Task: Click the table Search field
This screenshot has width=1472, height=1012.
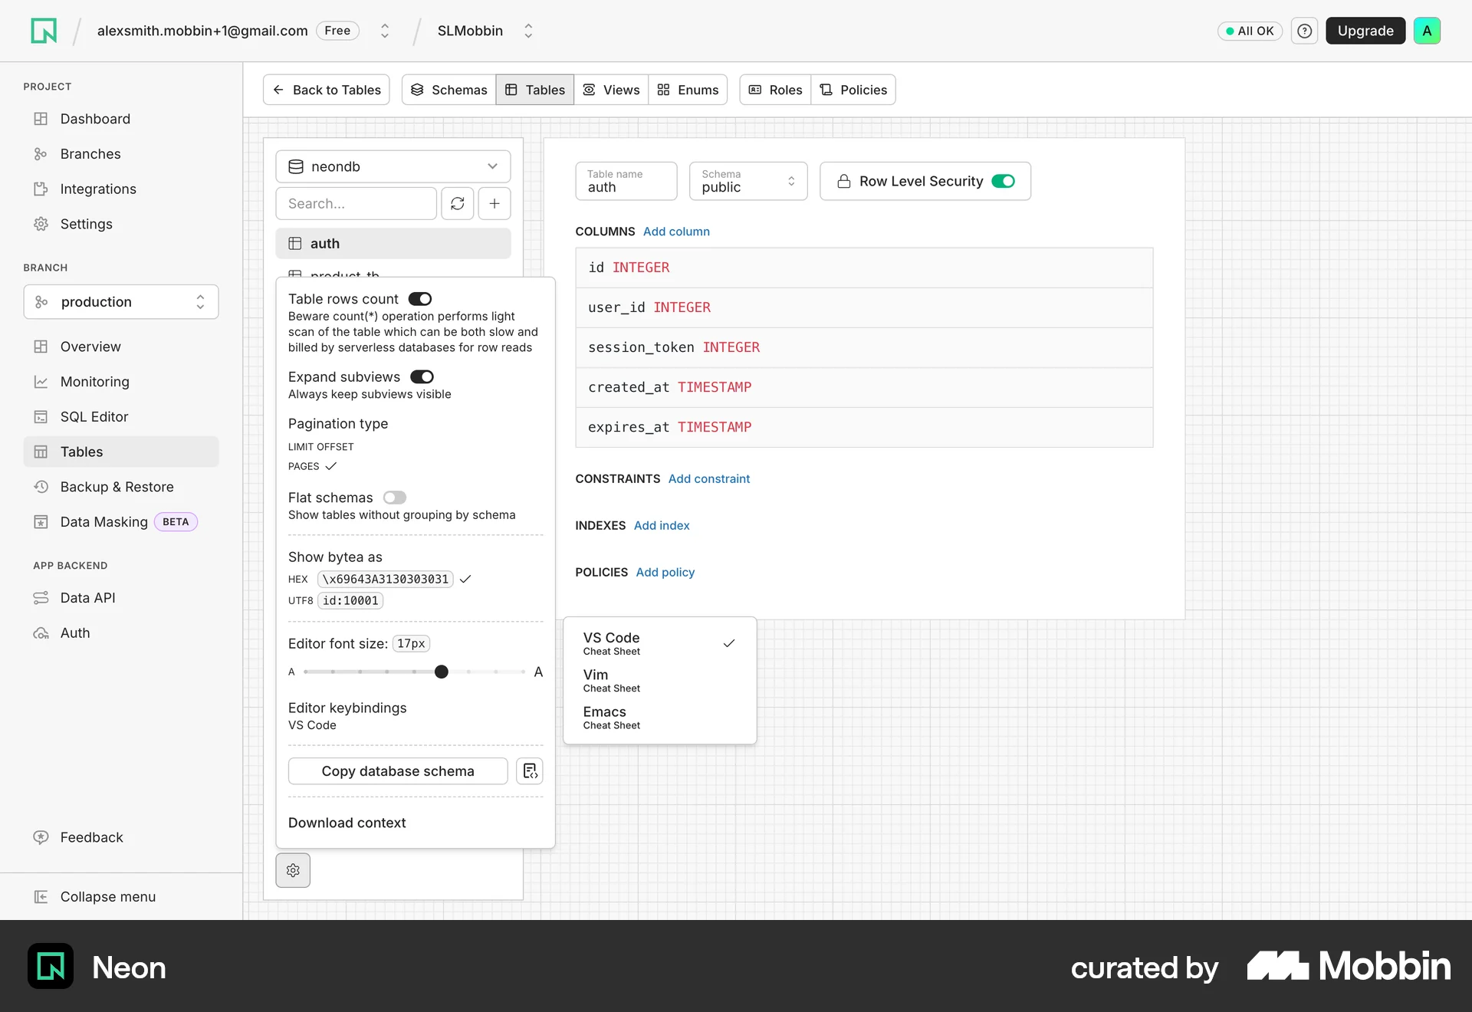Action: 356,203
